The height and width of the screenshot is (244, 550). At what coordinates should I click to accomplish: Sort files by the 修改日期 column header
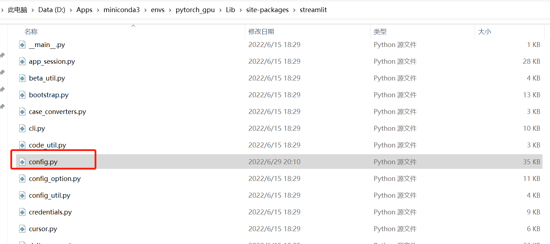coord(261,32)
